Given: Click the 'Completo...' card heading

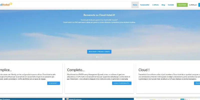Looking at the screenshot, I should pos(76,70).
